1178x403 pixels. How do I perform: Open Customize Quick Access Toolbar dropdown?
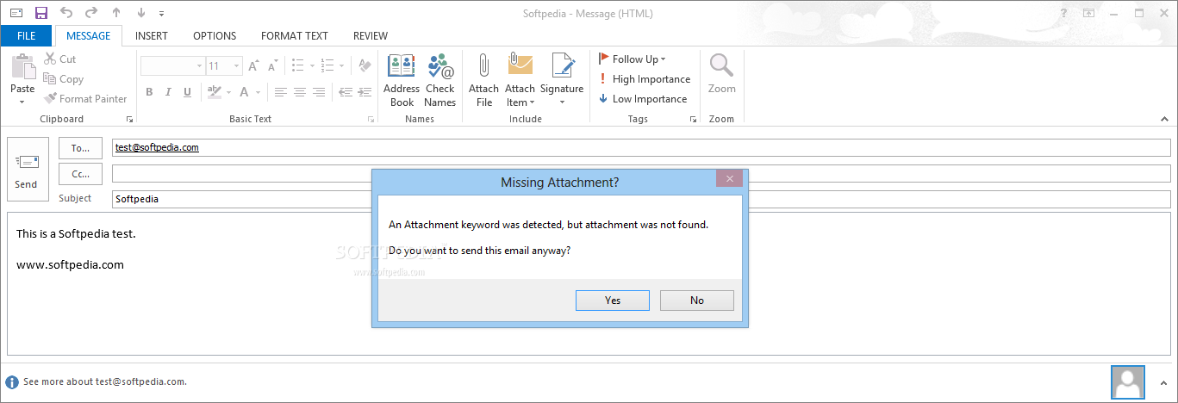pos(161,14)
